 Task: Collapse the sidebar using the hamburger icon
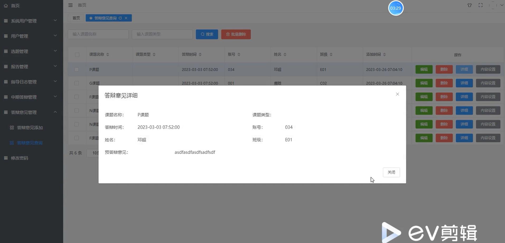(x=70, y=5)
